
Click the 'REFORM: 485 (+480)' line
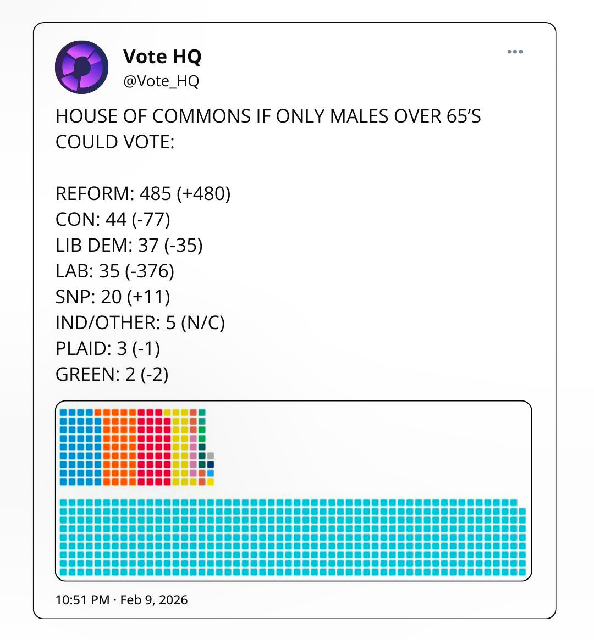click(x=143, y=194)
